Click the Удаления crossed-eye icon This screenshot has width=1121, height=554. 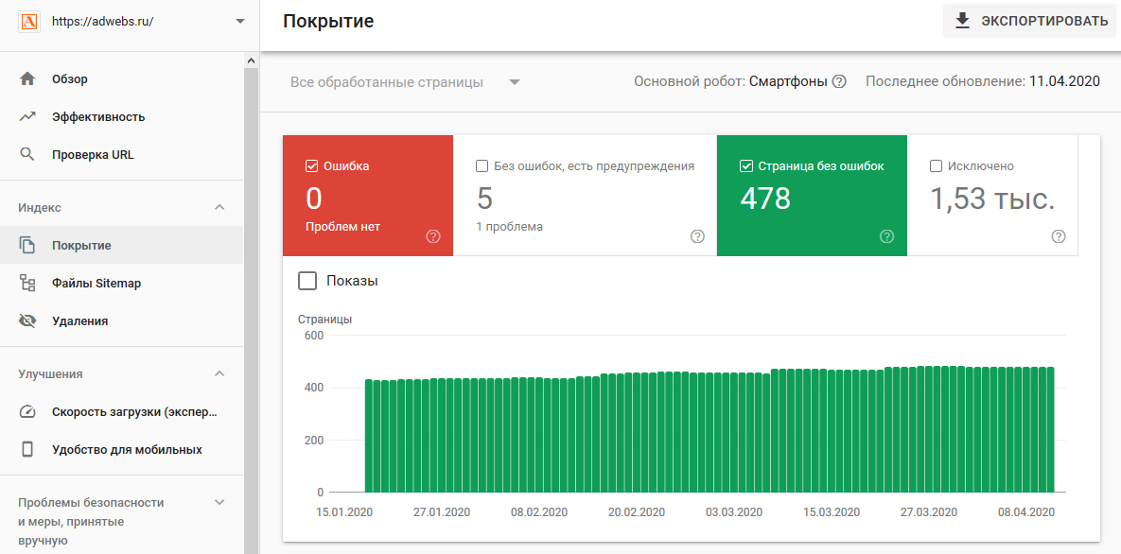(27, 321)
